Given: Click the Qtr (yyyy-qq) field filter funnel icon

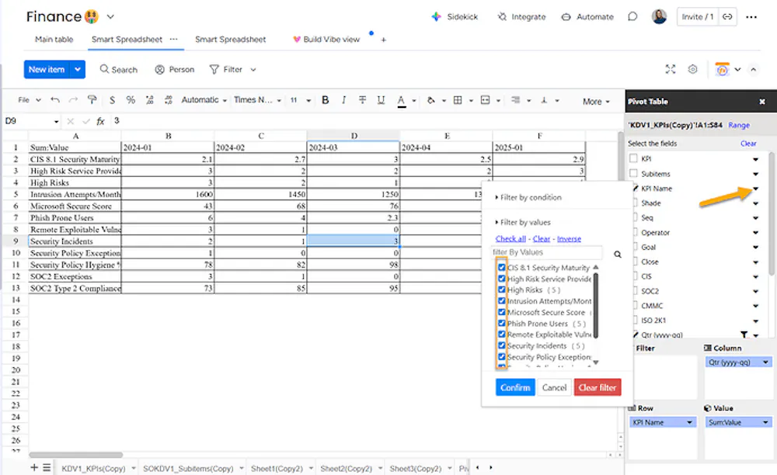Looking at the screenshot, I should click(x=744, y=335).
